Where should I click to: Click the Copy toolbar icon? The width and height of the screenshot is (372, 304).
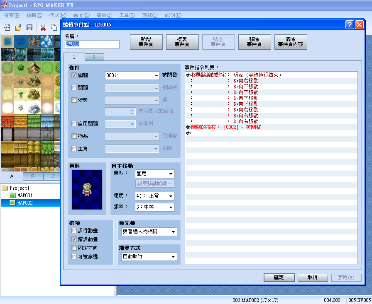[54, 27]
